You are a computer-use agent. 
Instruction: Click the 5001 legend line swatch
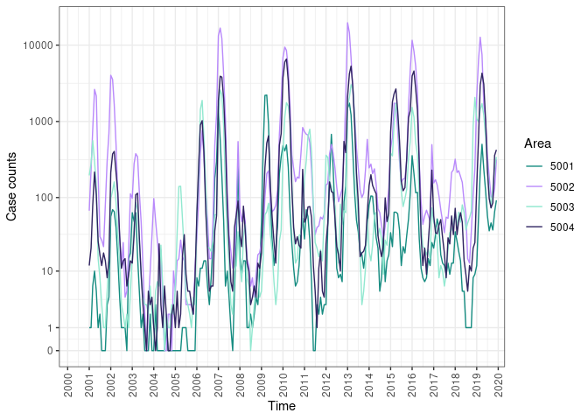click(x=532, y=166)
